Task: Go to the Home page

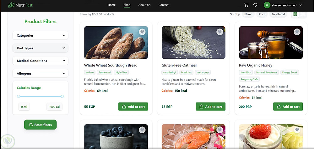Action: pyautogui.click(x=112, y=5)
